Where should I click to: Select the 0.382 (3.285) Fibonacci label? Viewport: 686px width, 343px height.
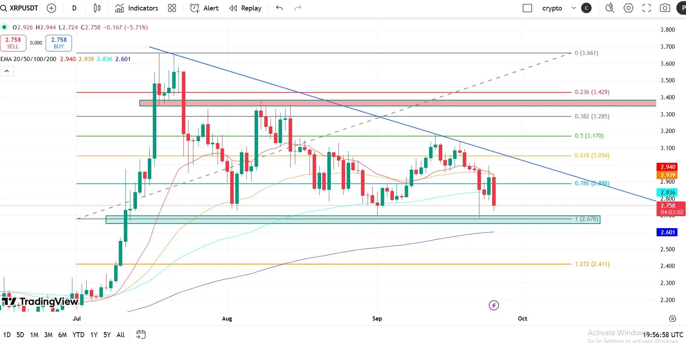coord(592,116)
